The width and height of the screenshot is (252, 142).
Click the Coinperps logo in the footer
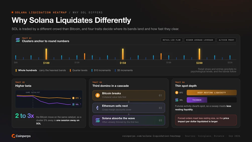point(21,136)
